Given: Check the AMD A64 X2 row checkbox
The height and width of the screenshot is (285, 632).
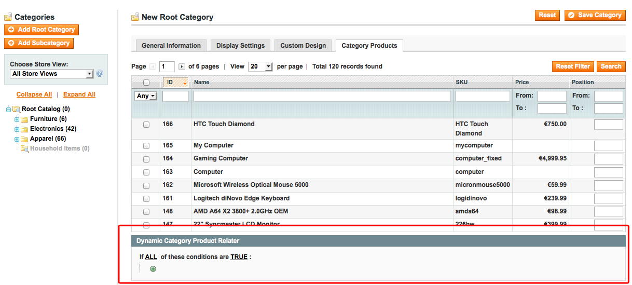Looking at the screenshot, I should coord(146,212).
